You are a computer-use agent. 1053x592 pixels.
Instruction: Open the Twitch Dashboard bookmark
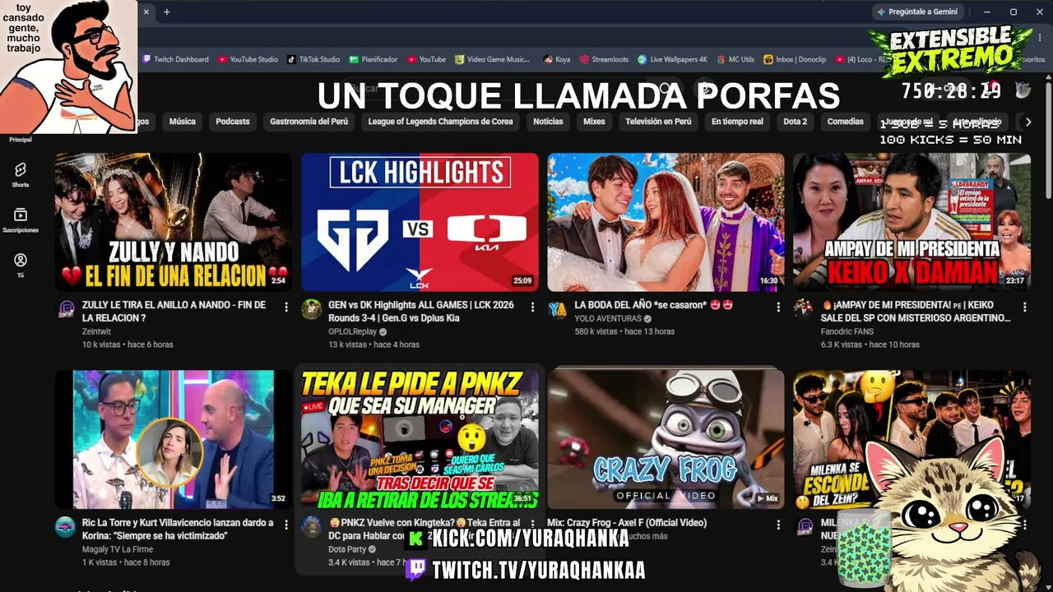click(x=175, y=59)
